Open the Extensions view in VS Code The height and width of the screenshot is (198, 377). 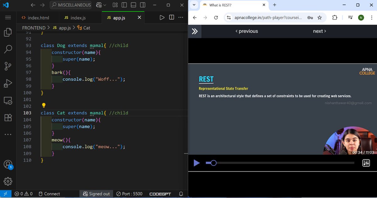(8, 117)
